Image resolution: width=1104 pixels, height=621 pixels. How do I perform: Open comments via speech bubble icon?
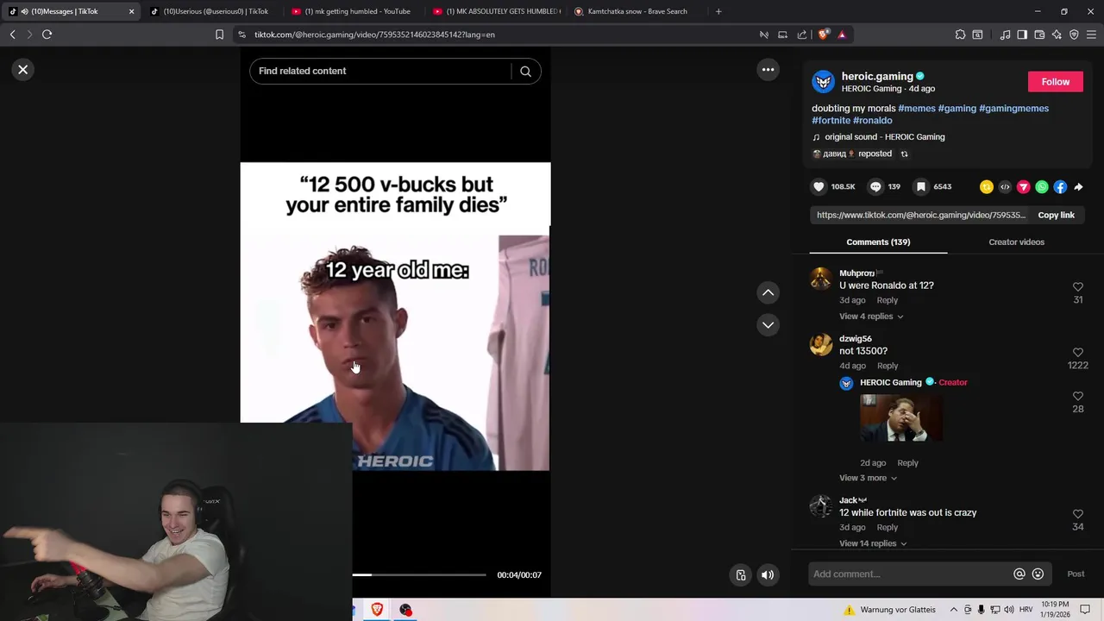tap(875, 187)
